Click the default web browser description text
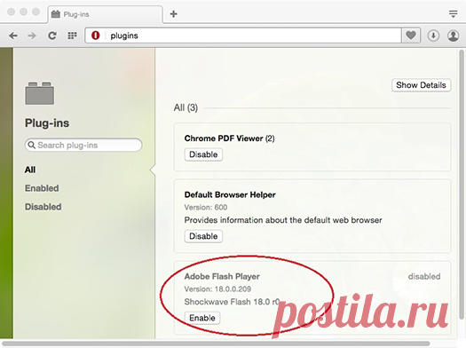Viewport: 466px width, 348px height. point(283,220)
